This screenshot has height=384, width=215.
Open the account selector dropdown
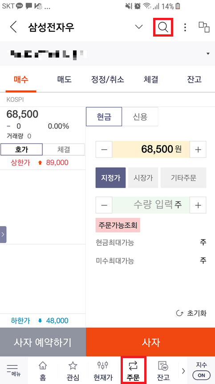tap(108, 54)
